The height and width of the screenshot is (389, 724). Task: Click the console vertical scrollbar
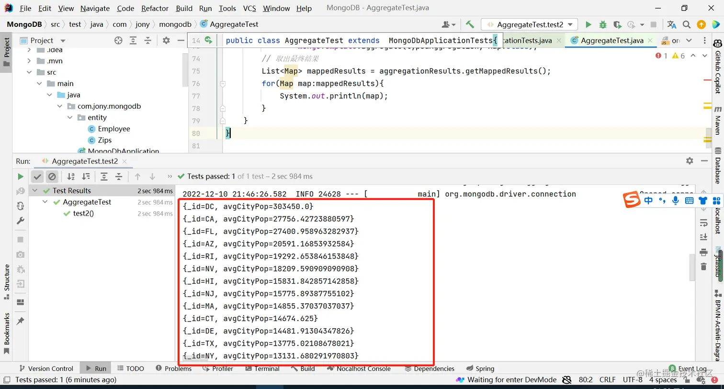(x=692, y=267)
